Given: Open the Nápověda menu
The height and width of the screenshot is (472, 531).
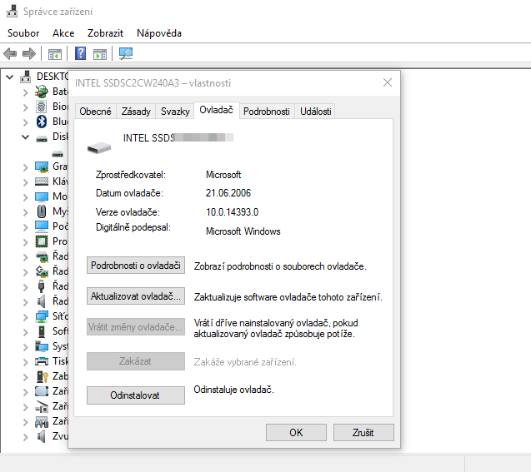Looking at the screenshot, I should [x=159, y=33].
